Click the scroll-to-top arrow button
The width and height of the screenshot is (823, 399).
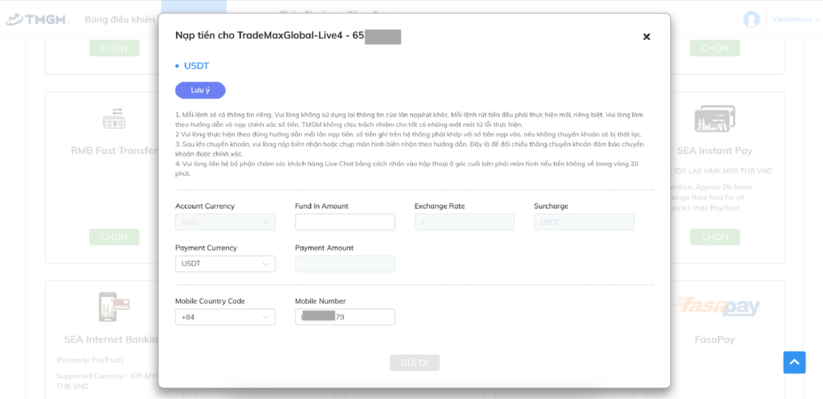[x=794, y=362]
